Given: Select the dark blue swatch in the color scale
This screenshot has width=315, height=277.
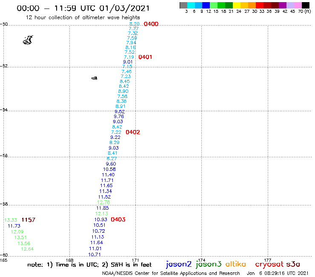Looking at the screenshot, I should (206, 5).
